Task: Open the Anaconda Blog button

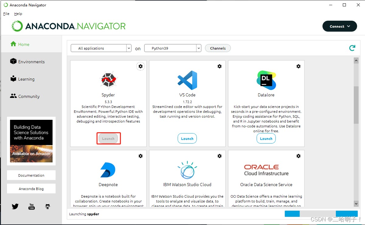Action: 31,189
